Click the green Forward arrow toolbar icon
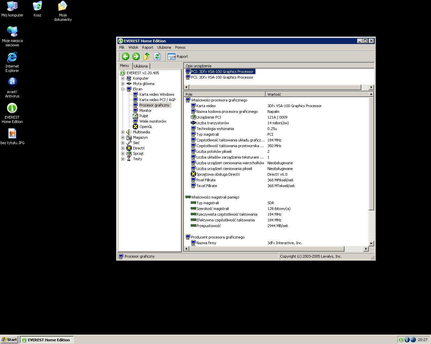Image resolution: width=431 pixels, height=344 pixels. (136, 56)
